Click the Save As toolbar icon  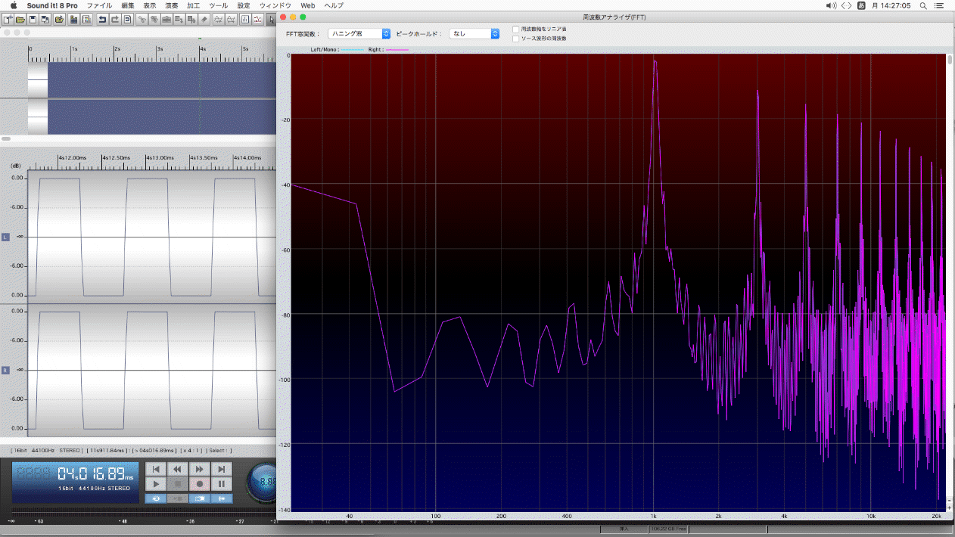pyautogui.click(x=46, y=18)
